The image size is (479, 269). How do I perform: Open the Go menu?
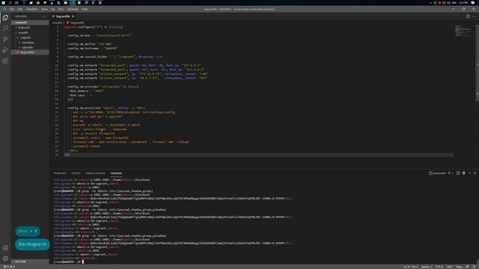53,9
